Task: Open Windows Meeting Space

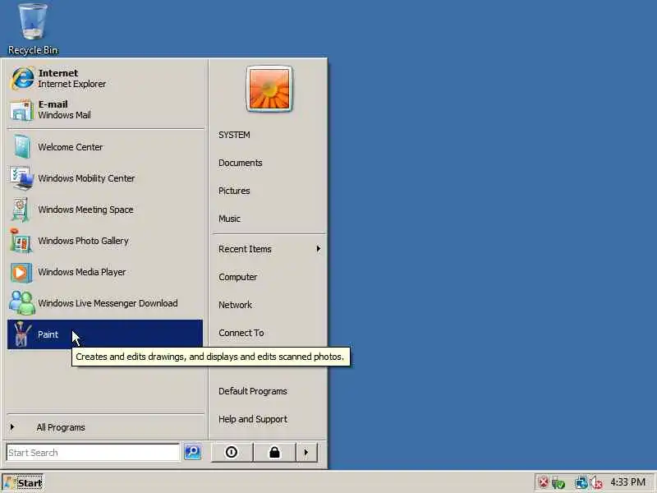Action: [x=105, y=210]
